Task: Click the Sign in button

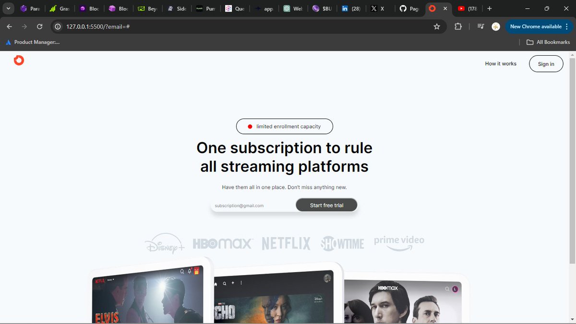Action: pos(546,64)
